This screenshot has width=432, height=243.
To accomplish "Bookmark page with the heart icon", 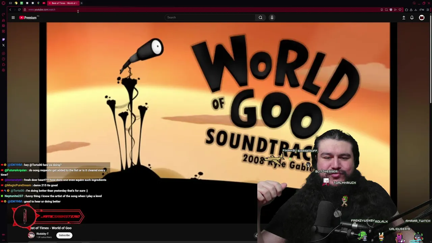I will tap(400, 10).
